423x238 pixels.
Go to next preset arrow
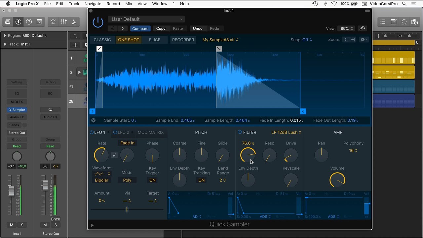pos(123,28)
